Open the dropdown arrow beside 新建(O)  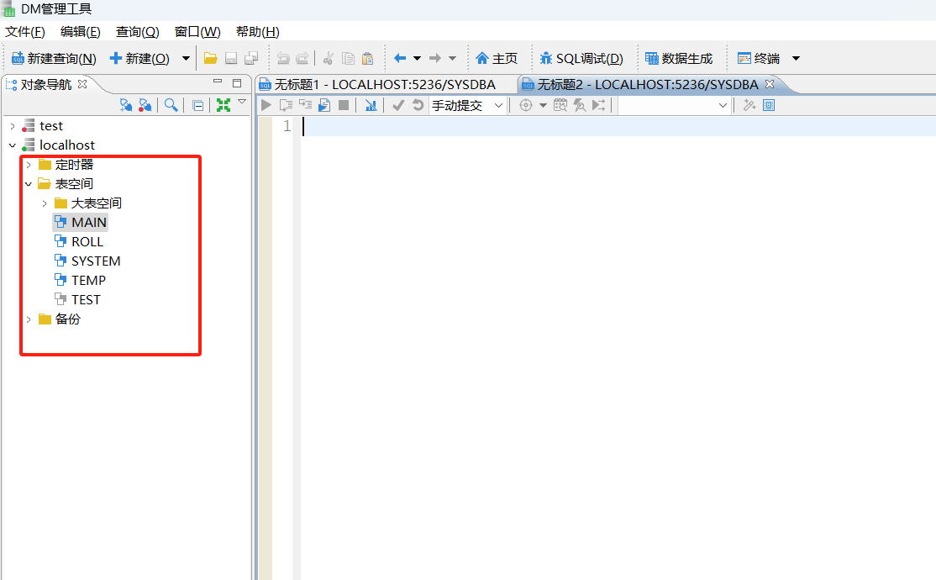pyautogui.click(x=186, y=59)
